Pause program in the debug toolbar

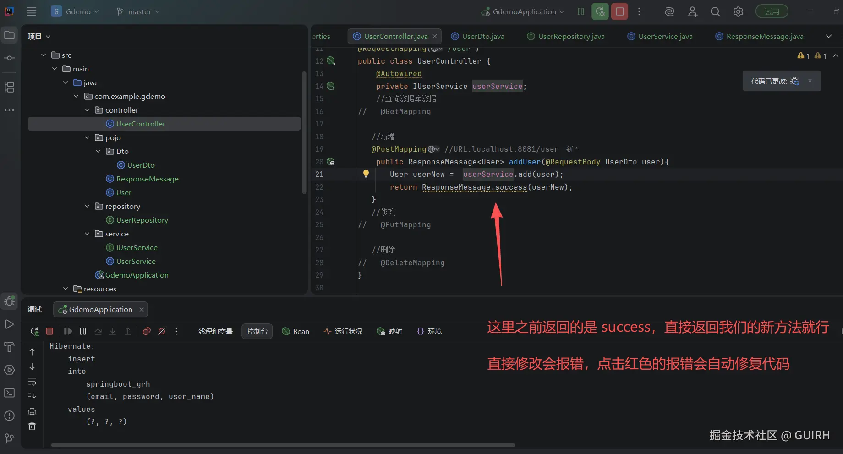point(83,331)
